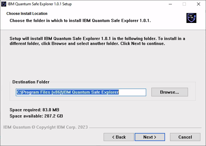Click the "Choose Install Location" heading
206x146 pixels.
click(x=27, y=14)
